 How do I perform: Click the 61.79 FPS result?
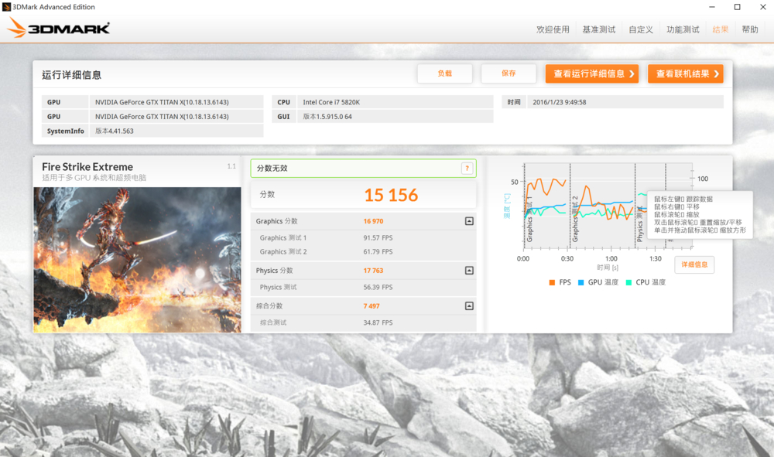tap(378, 251)
